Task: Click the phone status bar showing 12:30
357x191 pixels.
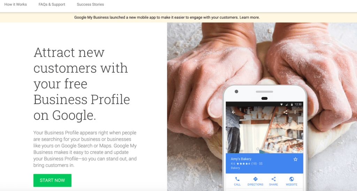Action: click(264, 104)
